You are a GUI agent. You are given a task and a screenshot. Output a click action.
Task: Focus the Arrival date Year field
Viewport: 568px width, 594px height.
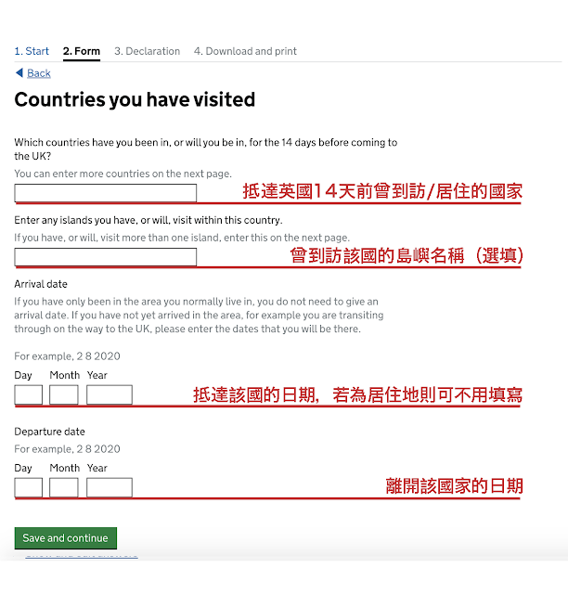110,395
